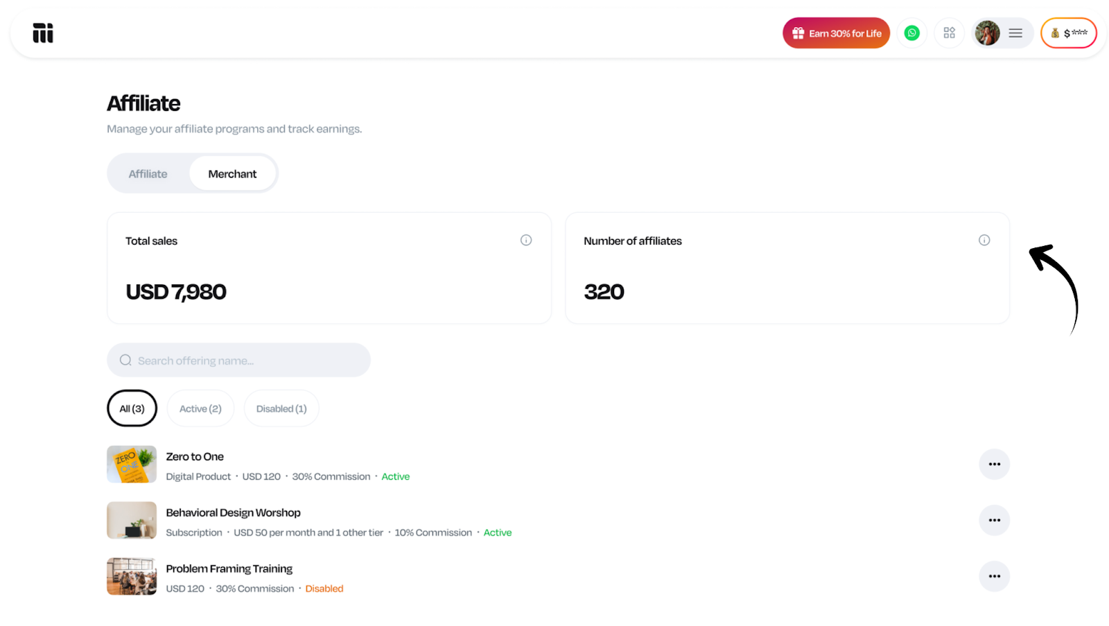Open Zero to One options menu
1109x626 pixels.
pyautogui.click(x=994, y=464)
